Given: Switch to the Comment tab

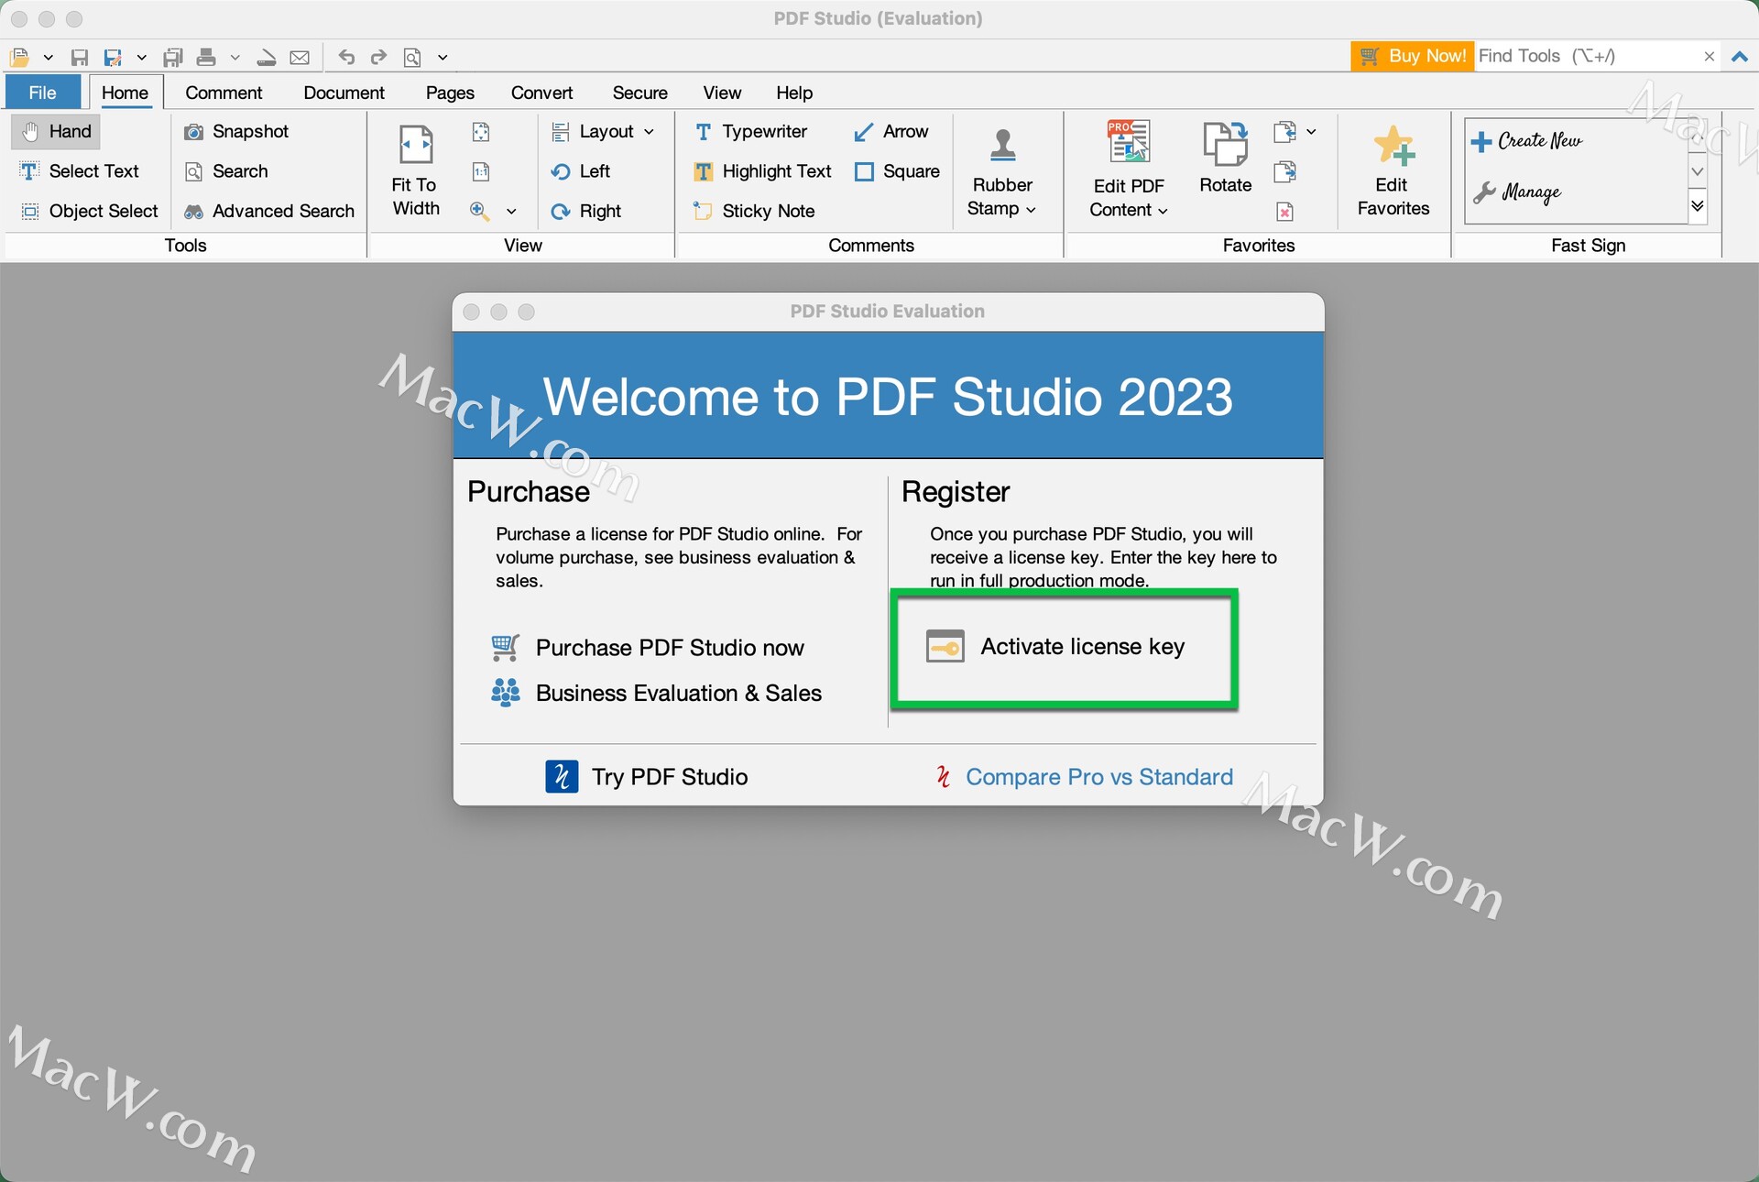Looking at the screenshot, I should (224, 93).
